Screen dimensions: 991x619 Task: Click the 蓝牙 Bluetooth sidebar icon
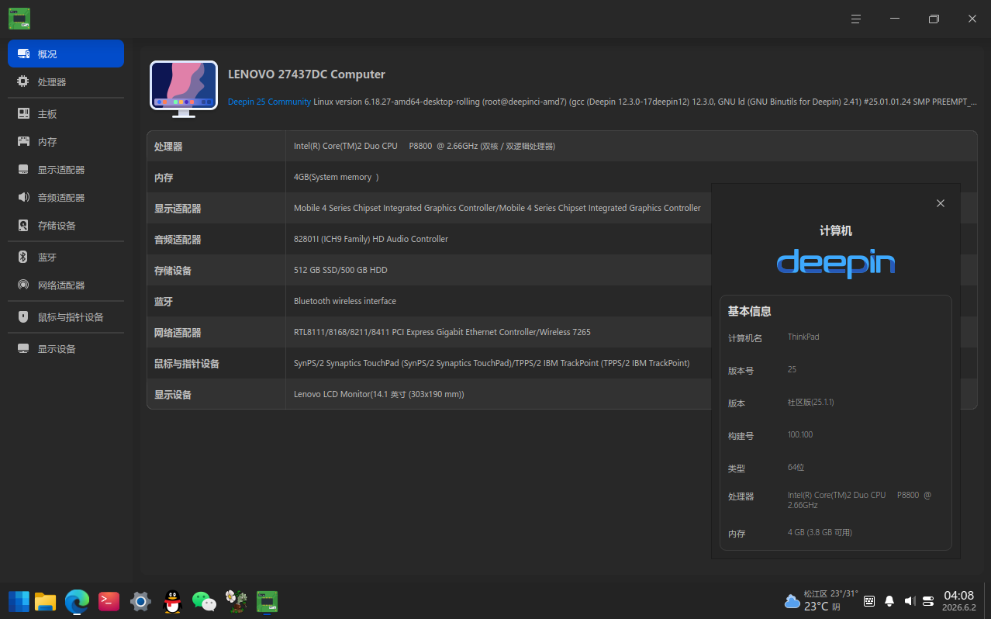pyautogui.click(x=23, y=258)
